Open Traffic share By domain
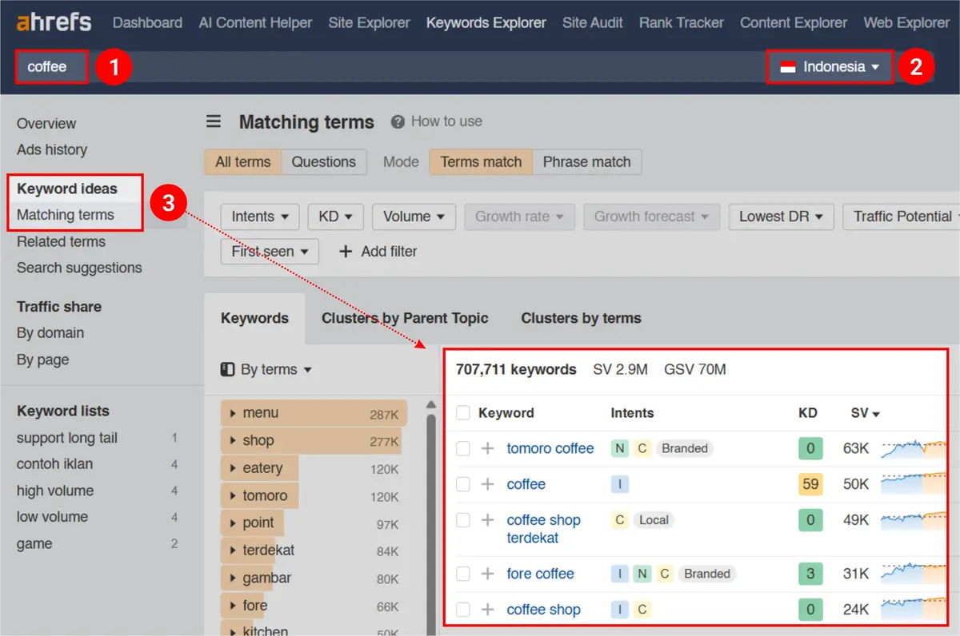 (x=50, y=333)
